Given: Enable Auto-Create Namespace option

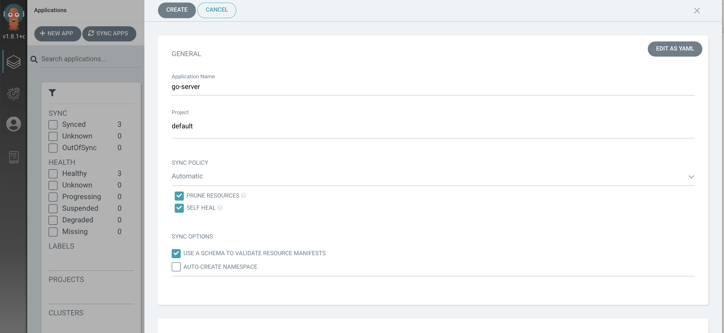Looking at the screenshot, I should (176, 267).
